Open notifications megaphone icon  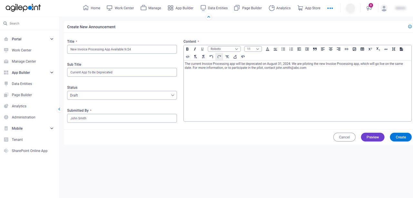369,8
